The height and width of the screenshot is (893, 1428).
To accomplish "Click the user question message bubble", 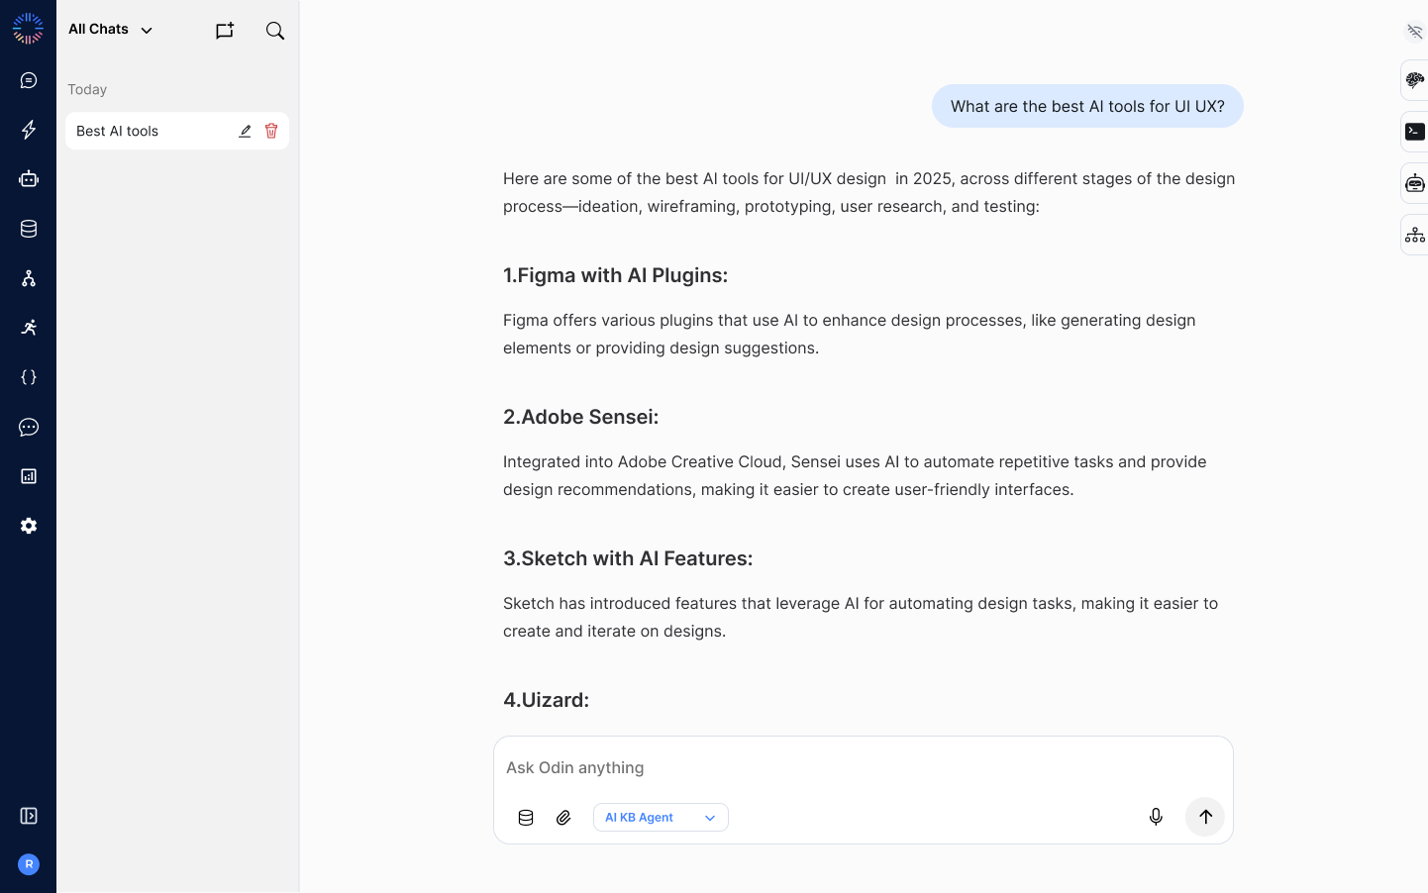I will 1087,106.
